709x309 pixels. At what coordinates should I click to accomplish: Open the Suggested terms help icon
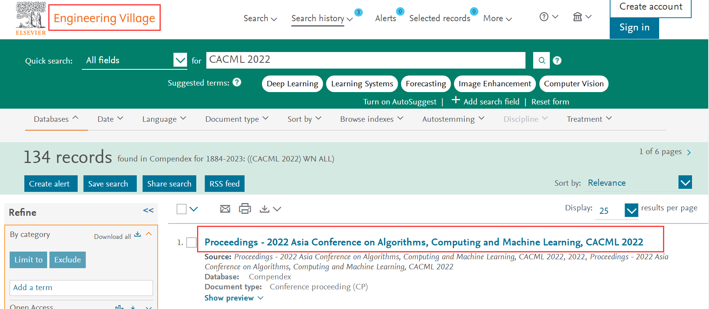tap(237, 82)
